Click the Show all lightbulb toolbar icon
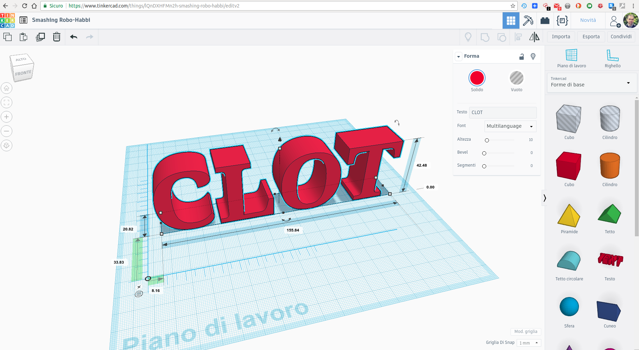Viewport: 639px width, 350px height. [468, 37]
